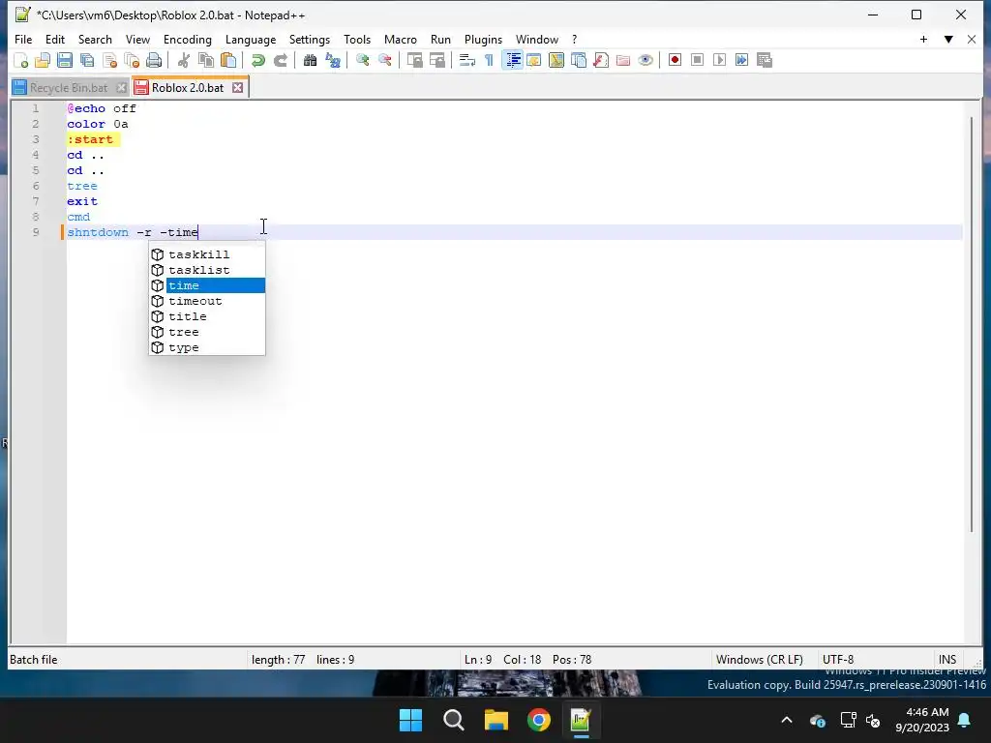
Task: Close the Recycle Bin.bat tab
Action: coord(121,88)
